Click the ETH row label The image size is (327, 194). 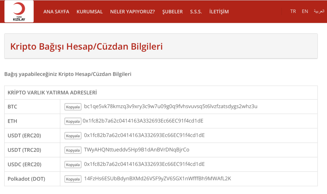click(12, 121)
